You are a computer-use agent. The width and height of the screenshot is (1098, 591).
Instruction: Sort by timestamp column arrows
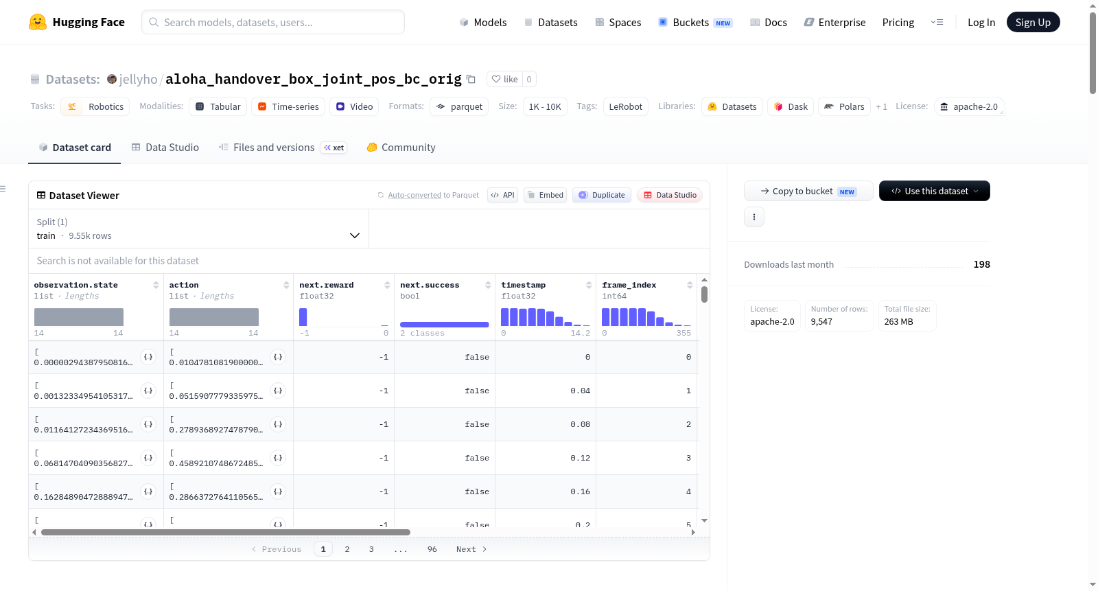tap(589, 285)
